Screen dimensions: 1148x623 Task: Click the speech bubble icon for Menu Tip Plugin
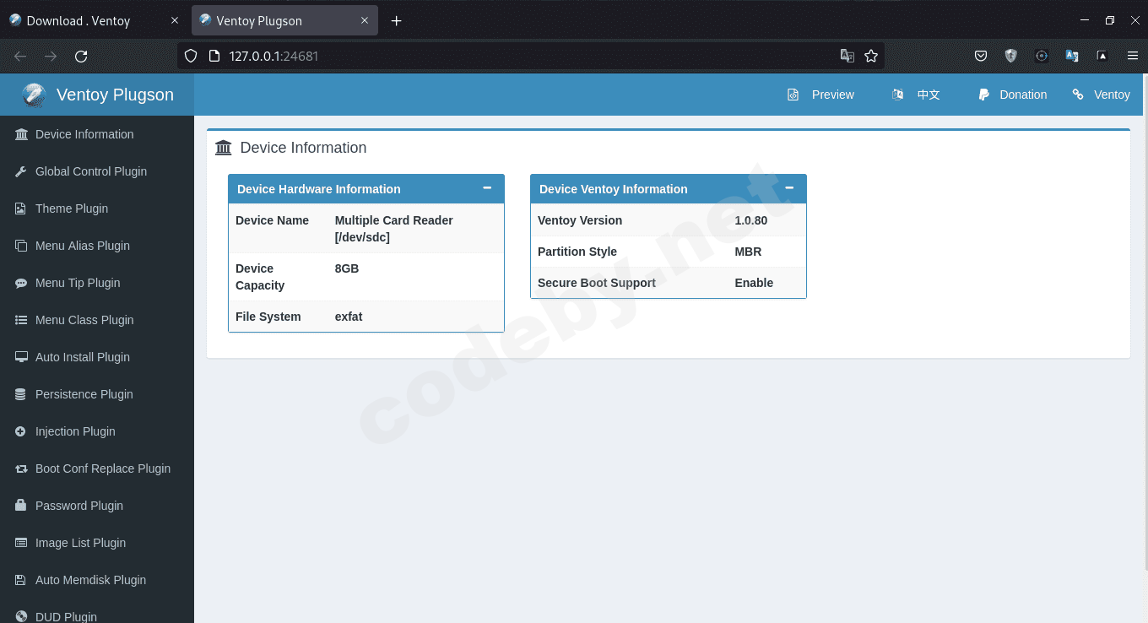tap(21, 283)
